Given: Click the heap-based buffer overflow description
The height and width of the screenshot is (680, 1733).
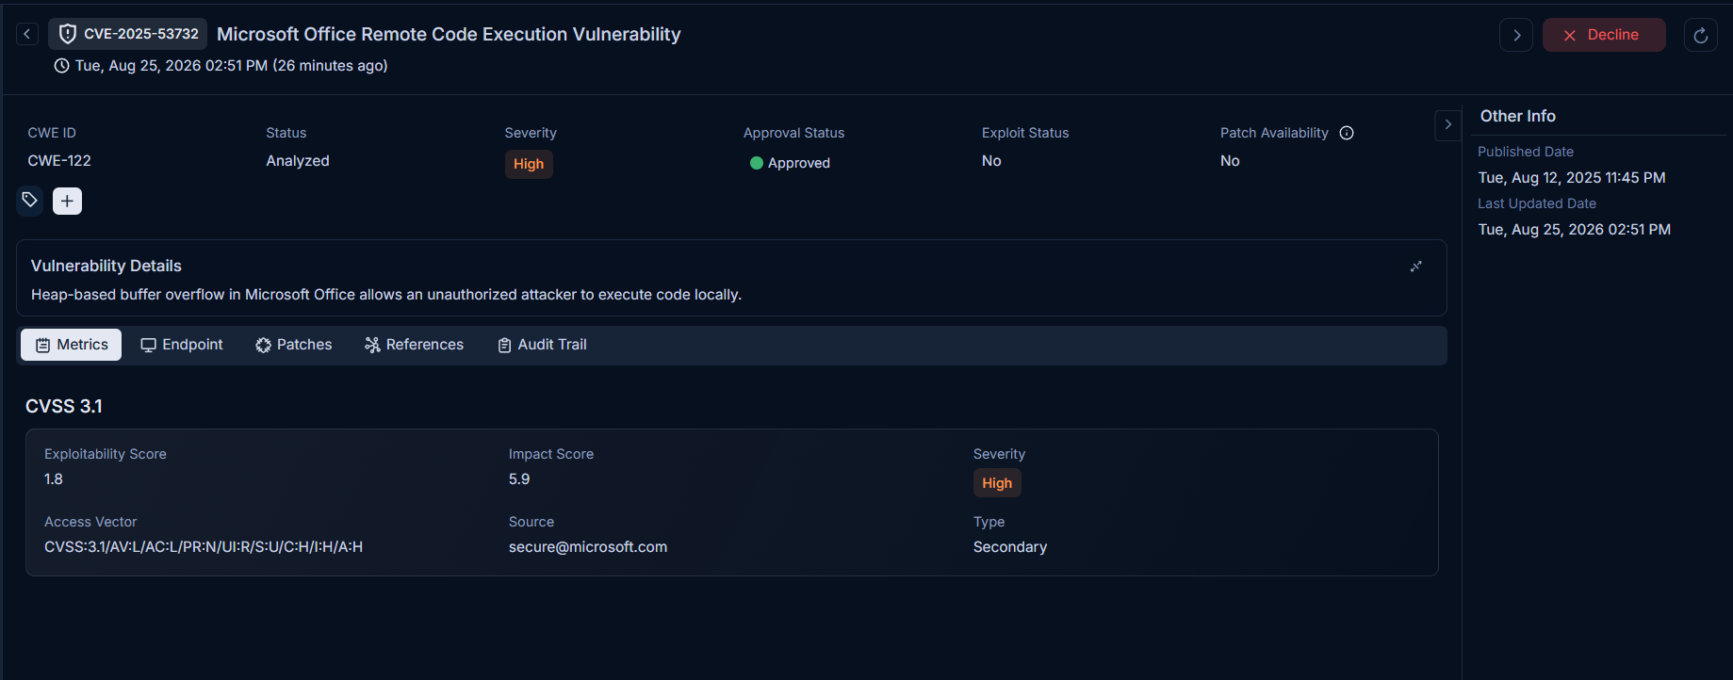Looking at the screenshot, I should coord(386,295).
